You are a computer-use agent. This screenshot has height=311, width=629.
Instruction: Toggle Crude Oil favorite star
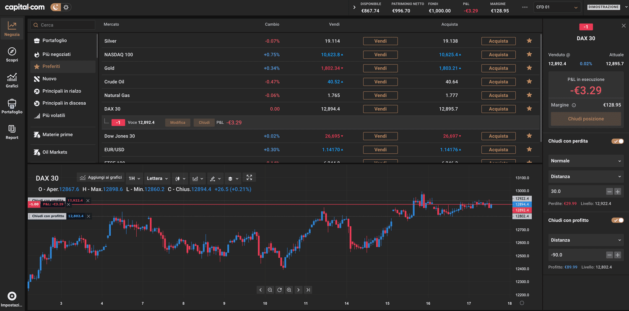point(529,82)
